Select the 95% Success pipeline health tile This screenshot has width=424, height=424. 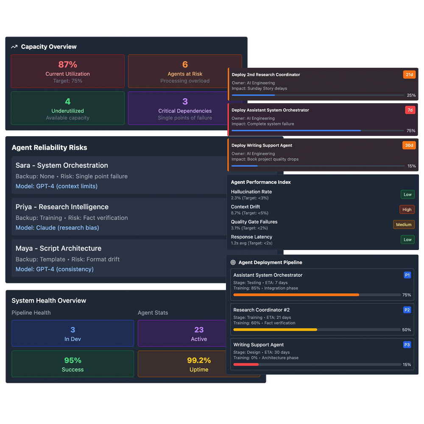pos(73,364)
